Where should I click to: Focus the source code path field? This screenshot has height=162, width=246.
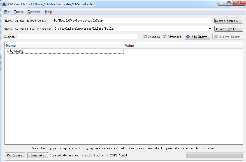133,20
